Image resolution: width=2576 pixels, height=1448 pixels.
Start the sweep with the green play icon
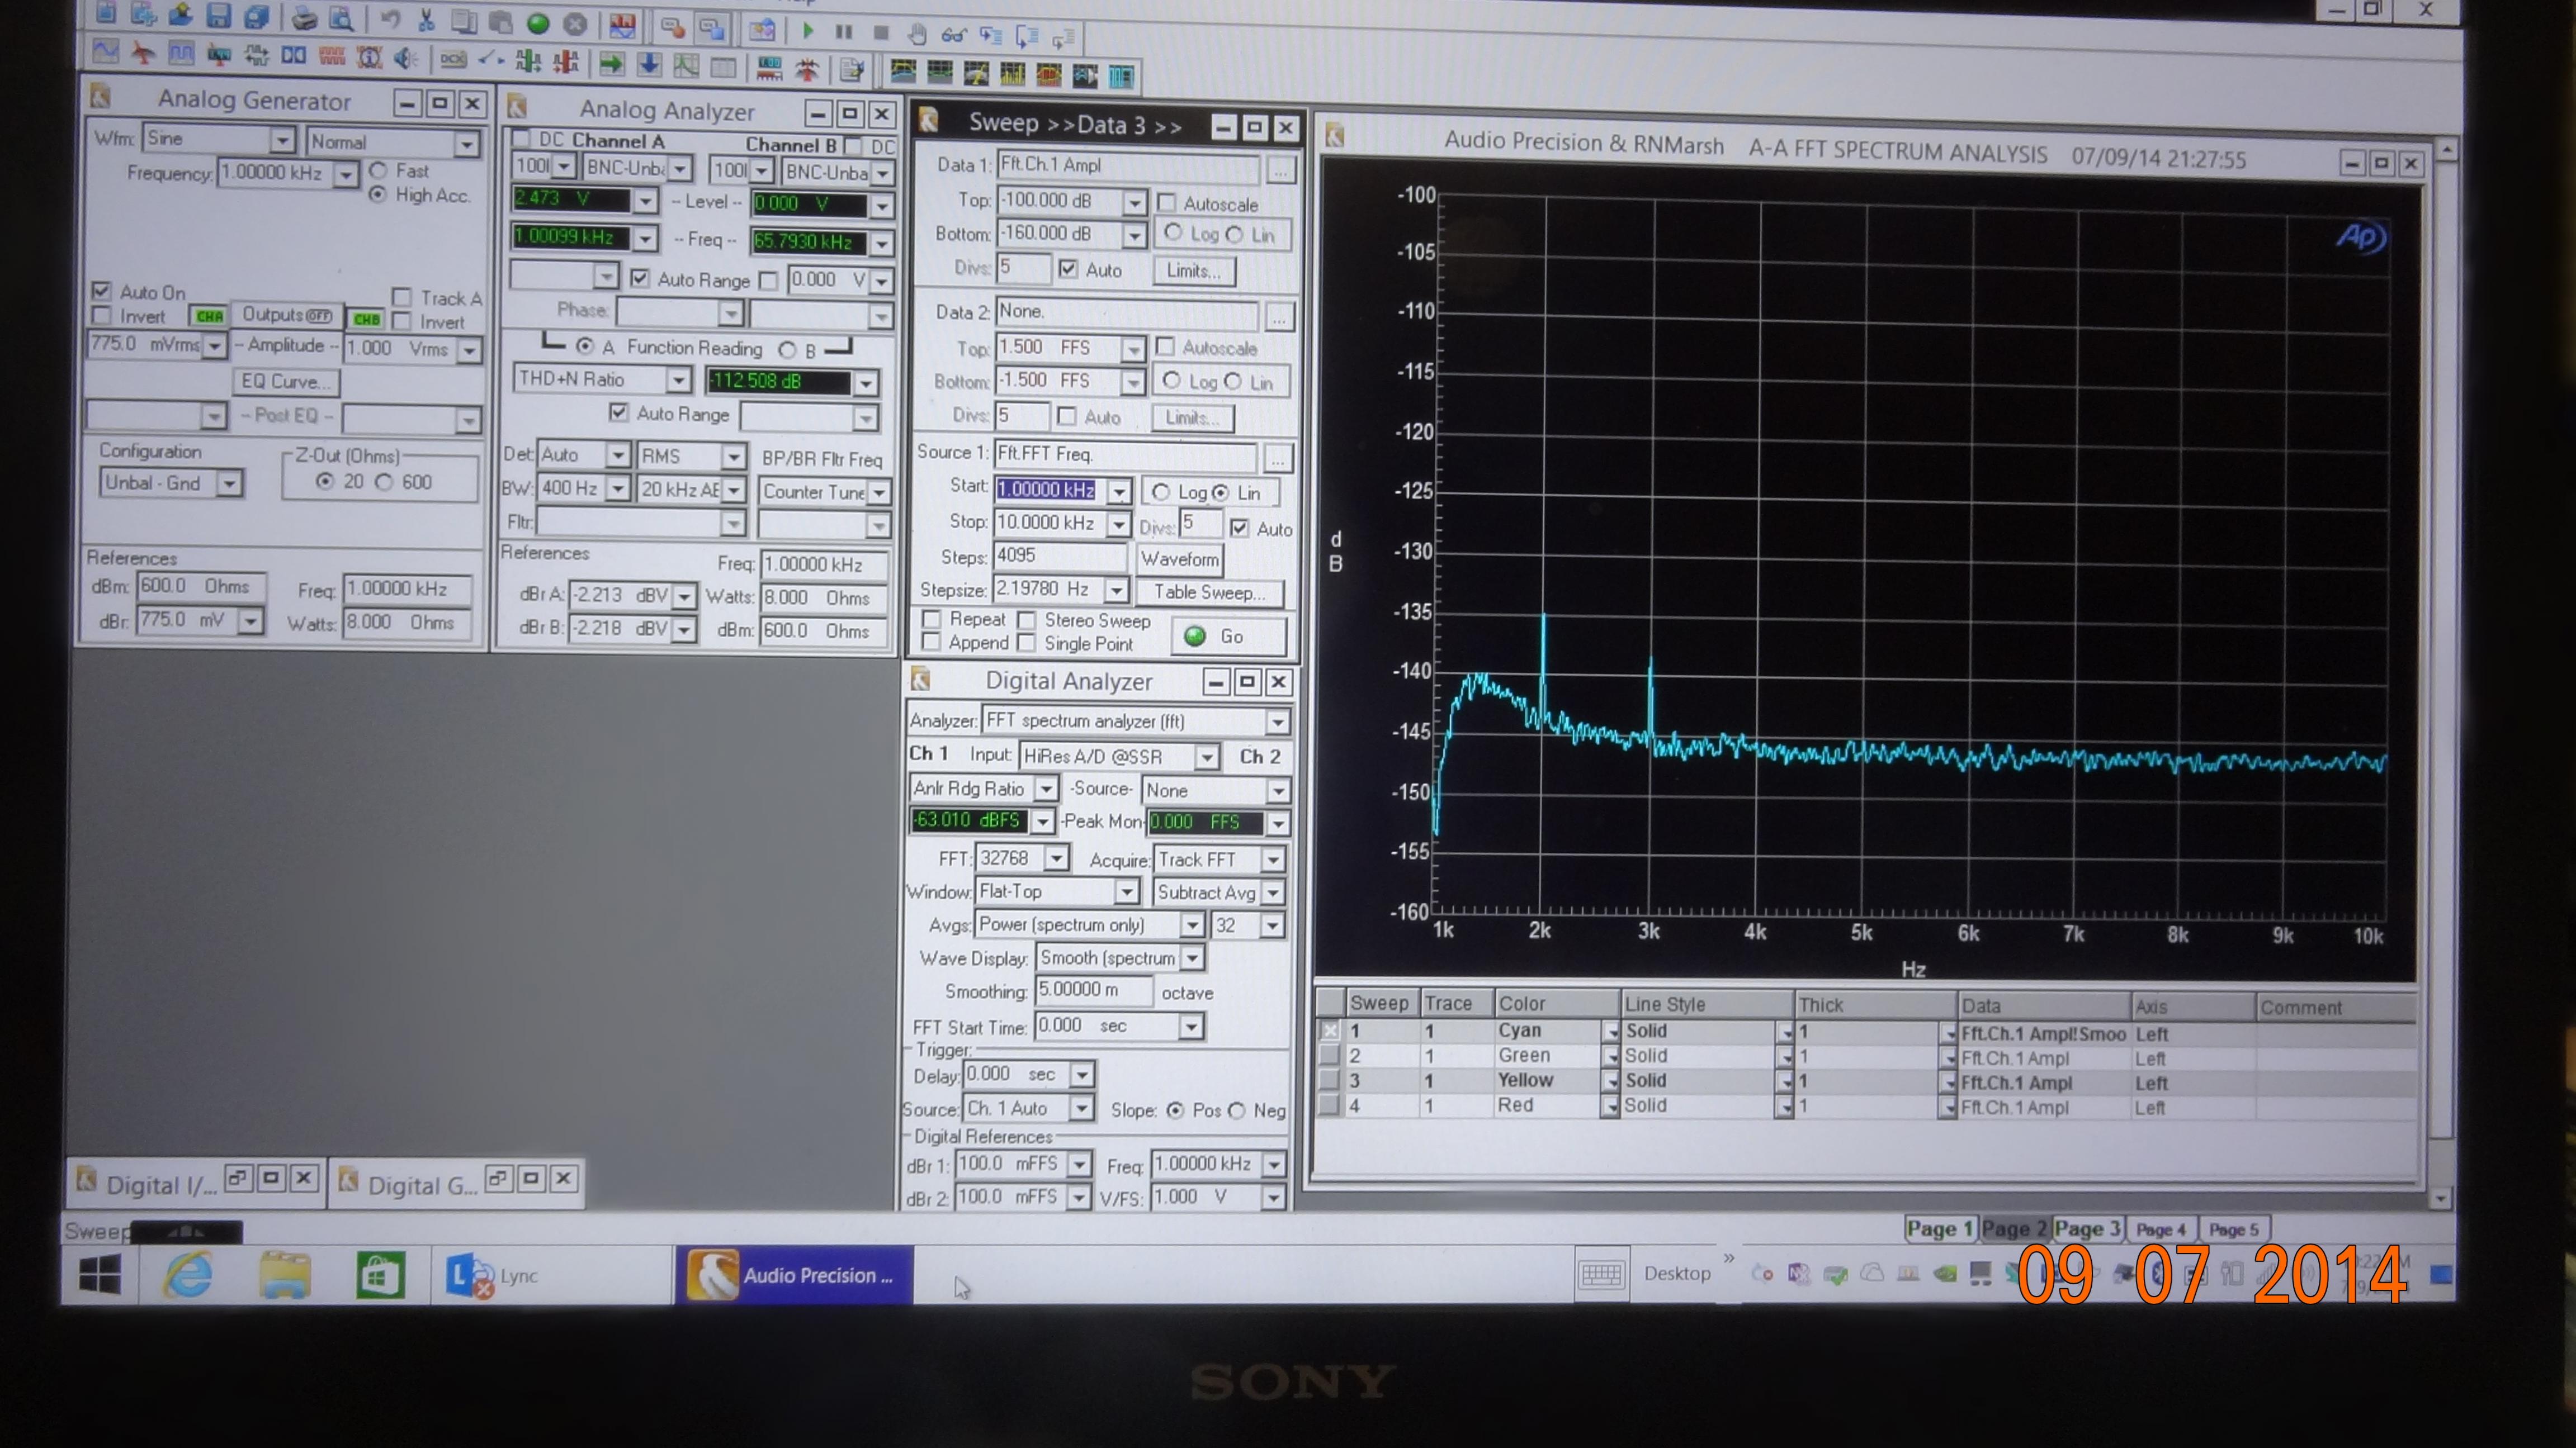[808, 30]
